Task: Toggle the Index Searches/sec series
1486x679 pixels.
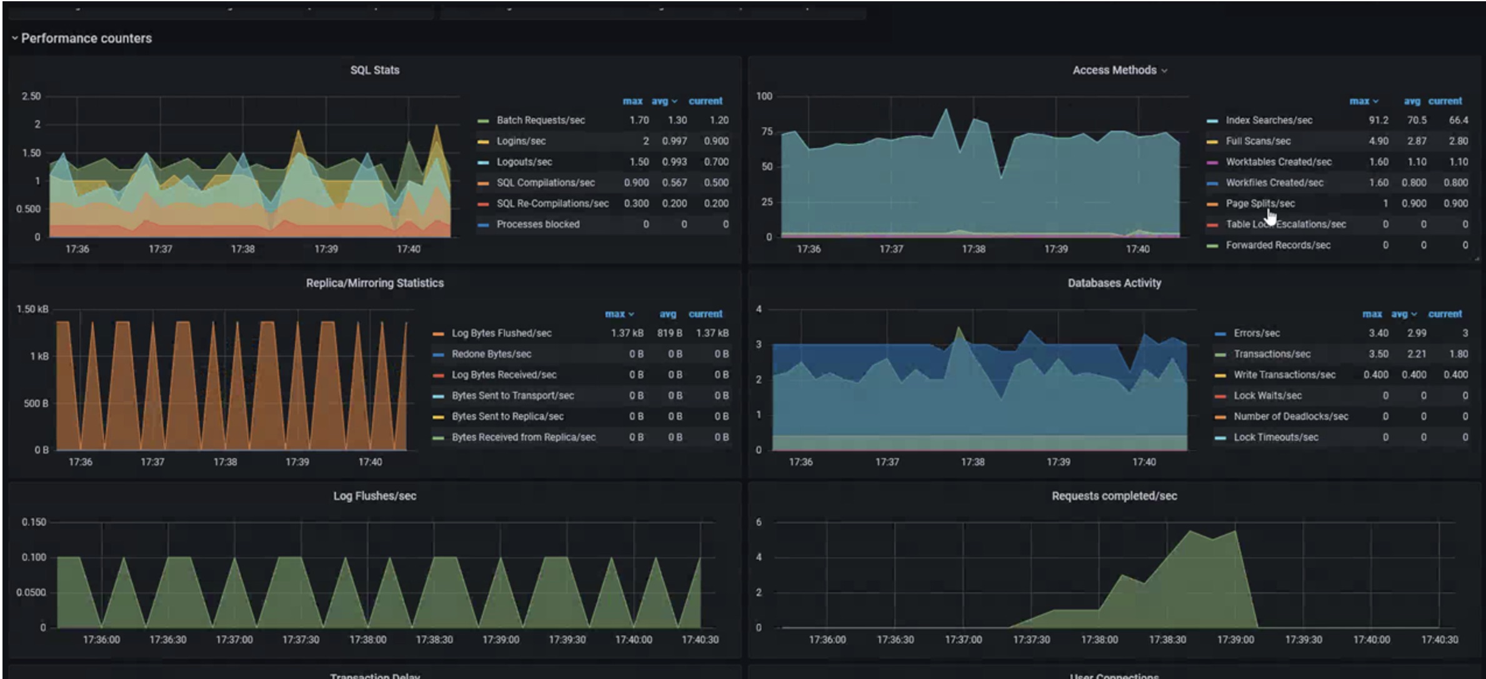Action: point(1269,120)
